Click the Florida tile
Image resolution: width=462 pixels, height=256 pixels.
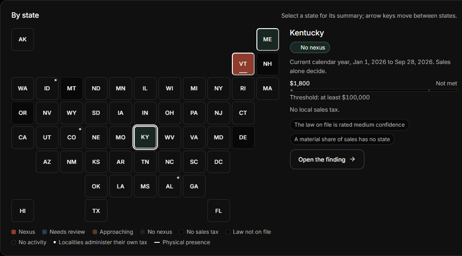219,211
